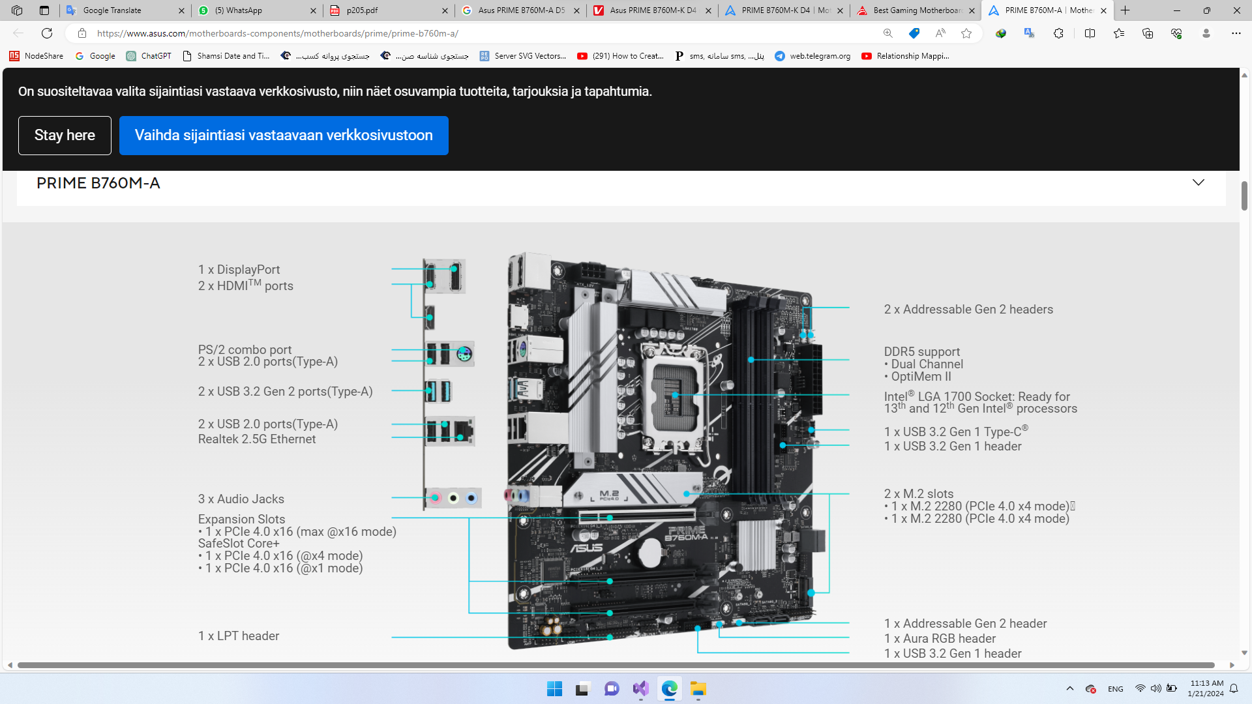1252x704 pixels.
Task: Open the Translate extension icon
Action: coord(1029,33)
